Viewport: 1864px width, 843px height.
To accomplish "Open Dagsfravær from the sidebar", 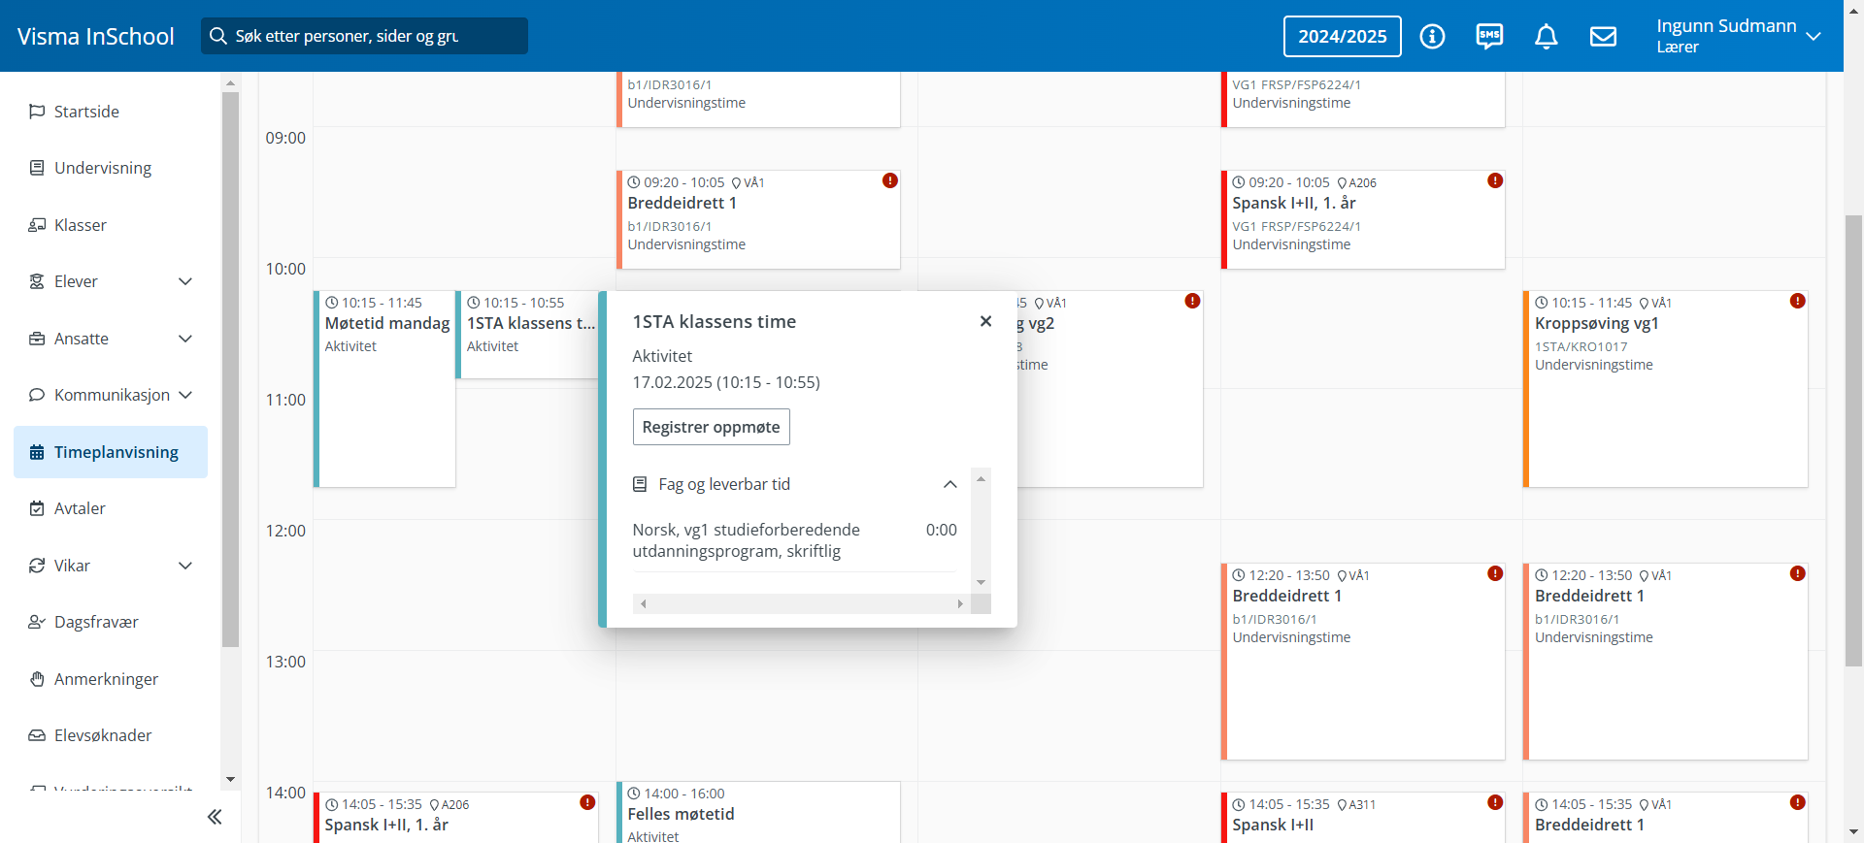I will (96, 622).
